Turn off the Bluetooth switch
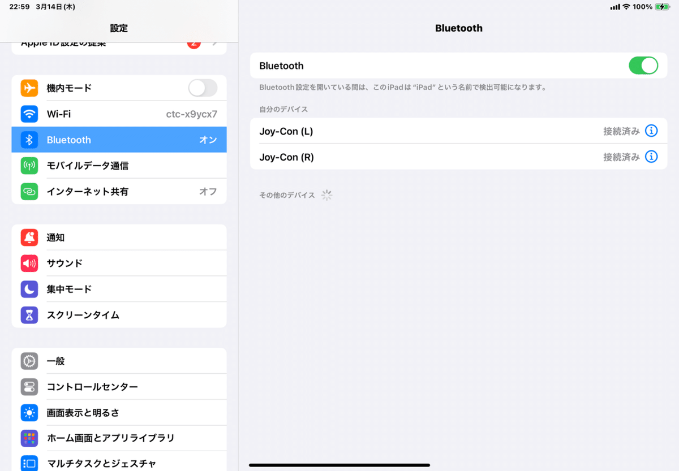Image resolution: width=679 pixels, height=471 pixels. coord(643,66)
